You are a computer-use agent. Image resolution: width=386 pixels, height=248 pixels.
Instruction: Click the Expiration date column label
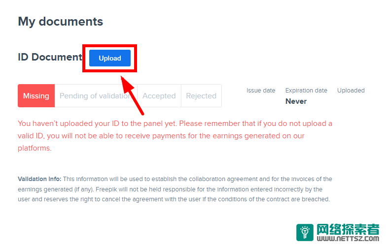[306, 91]
